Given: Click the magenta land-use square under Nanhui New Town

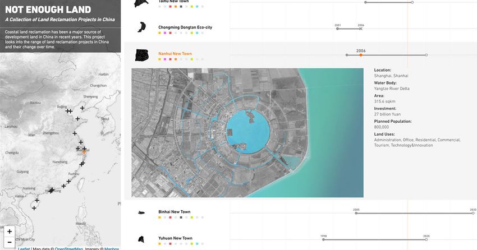Looking at the screenshot, I should click(165, 59).
